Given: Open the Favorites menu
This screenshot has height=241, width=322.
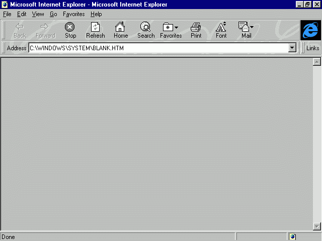Looking at the screenshot, I should [x=74, y=14].
